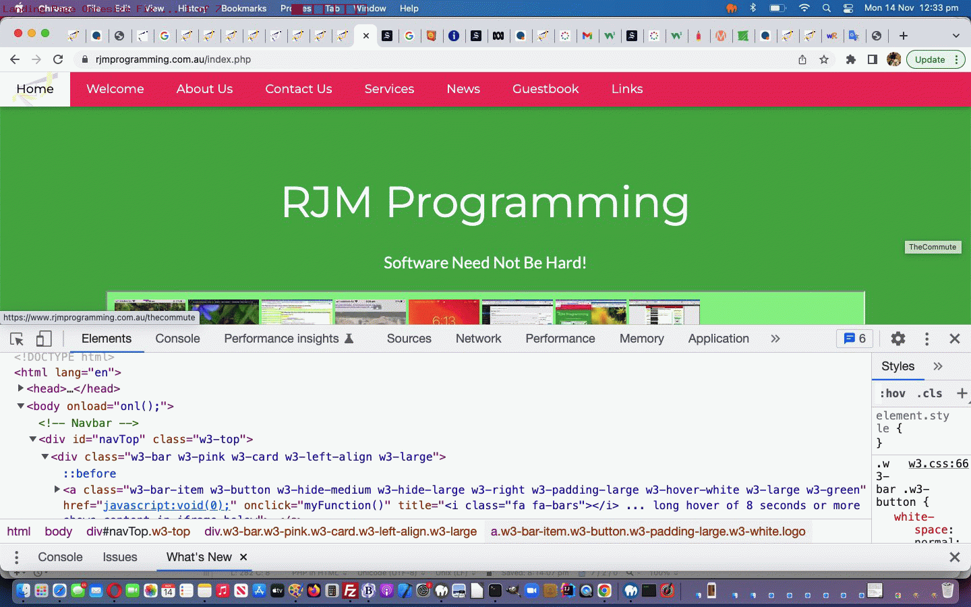The height and width of the screenshot is (607, 971).
Task: Select html in the DOM breadcrumb
Action: pyautogui.click(x=19, y=531)
